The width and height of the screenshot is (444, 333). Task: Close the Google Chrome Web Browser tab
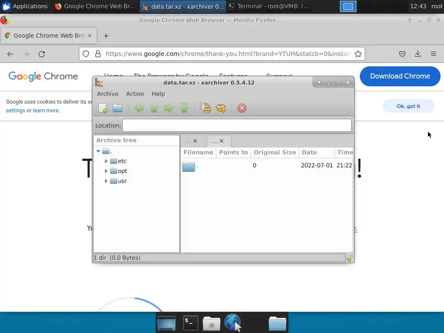pyautogui.click(x=90, y=36)
